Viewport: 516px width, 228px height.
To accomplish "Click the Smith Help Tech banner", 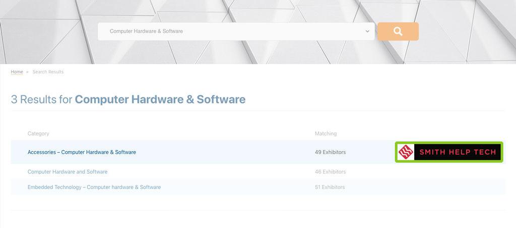I will (x=449, y=152).
